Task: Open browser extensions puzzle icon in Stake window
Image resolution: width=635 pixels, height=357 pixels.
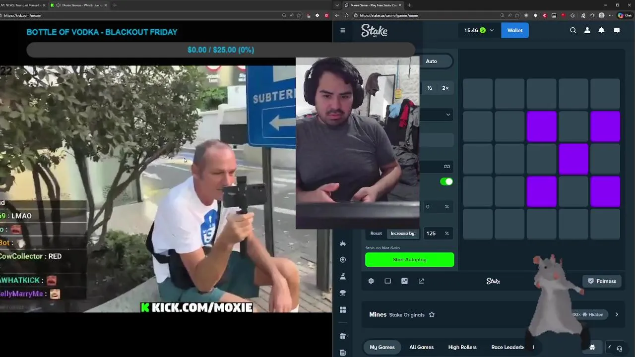Action: click(x=573, y=15)
